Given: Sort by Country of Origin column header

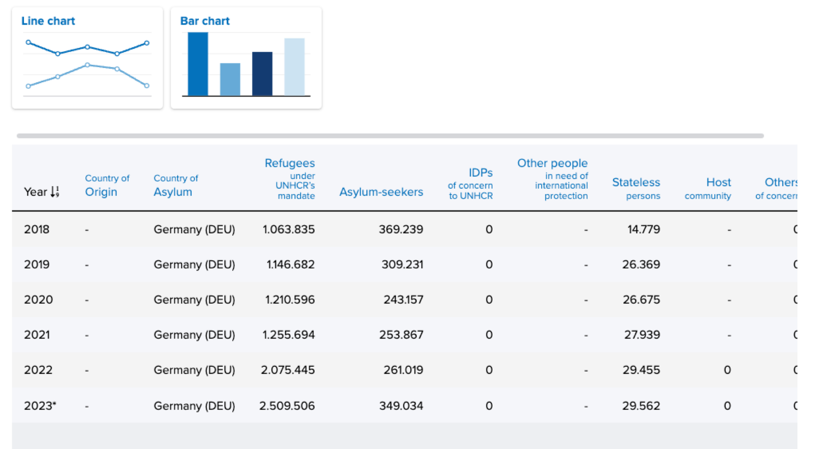Looking at the screenshot, I should pyautogui.click(x=107, y=185).
